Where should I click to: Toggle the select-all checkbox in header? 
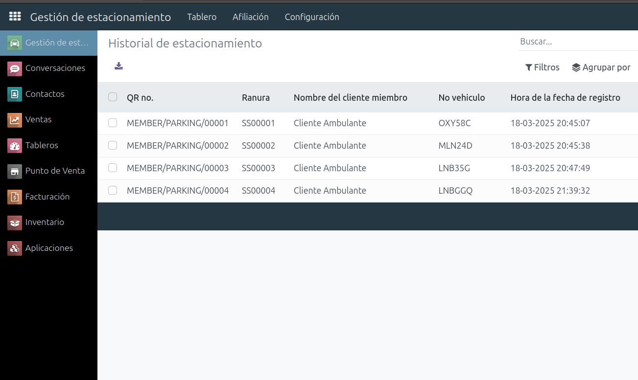(113, 97)
